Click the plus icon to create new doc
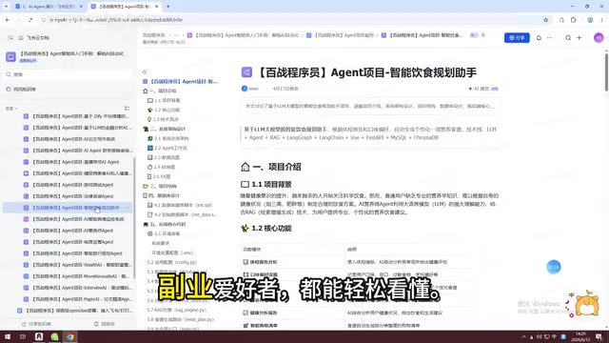Viewport: 609px width, 343px height. click(x=580, y=38)
